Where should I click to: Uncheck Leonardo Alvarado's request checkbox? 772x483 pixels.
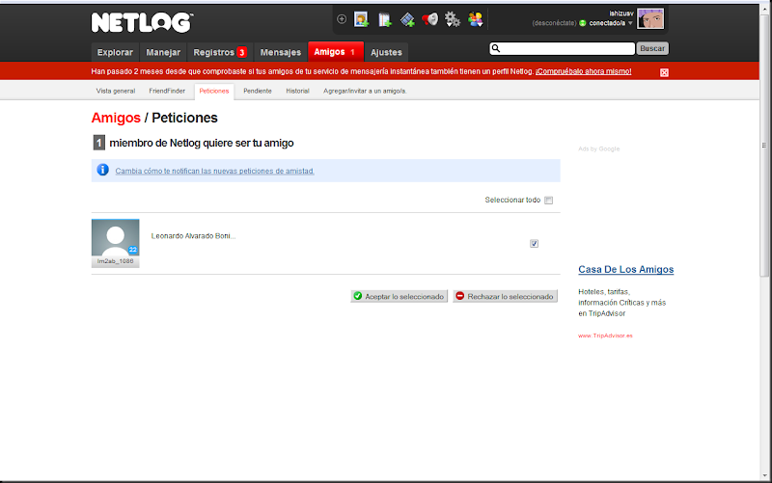click(x=534, y=244)
